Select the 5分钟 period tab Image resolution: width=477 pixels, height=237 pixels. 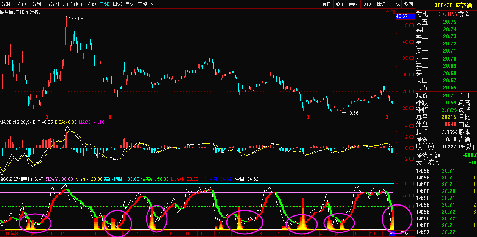tap(35, 4)
